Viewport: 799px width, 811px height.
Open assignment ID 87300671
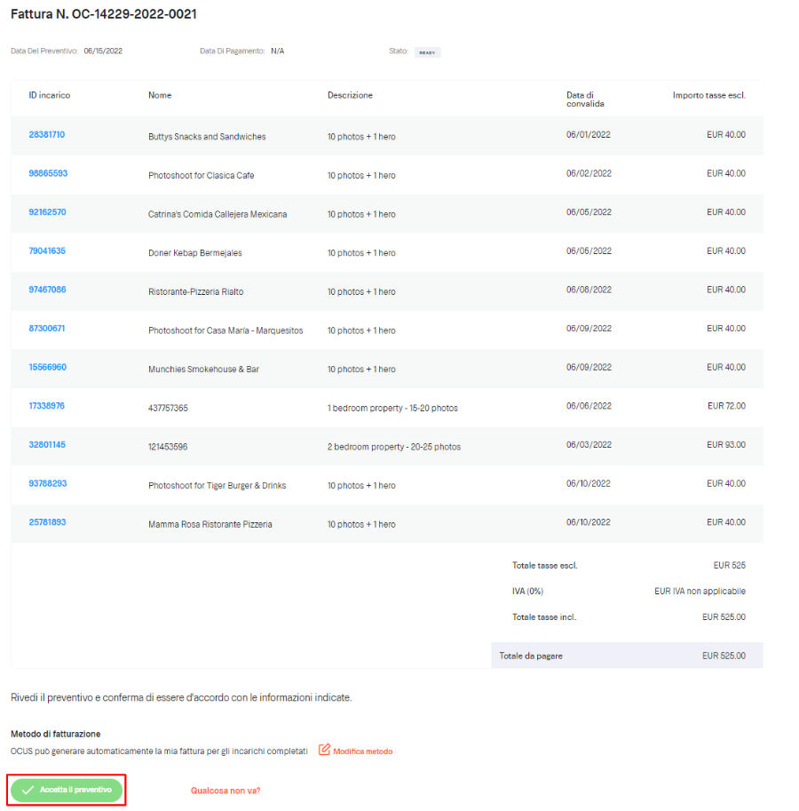(x=46, y=329)
